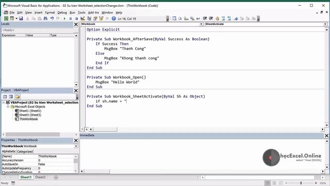Select ThisWorkbook in project tree
Image resolution: width=330 pixels, height=186 pixels.
pos(29,119)
